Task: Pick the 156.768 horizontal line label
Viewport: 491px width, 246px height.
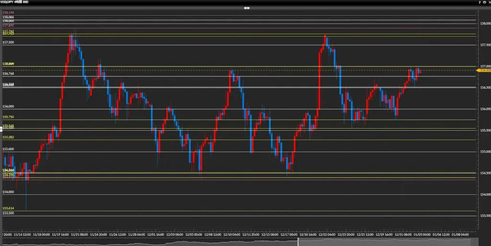Action: [x=8, y=74]
